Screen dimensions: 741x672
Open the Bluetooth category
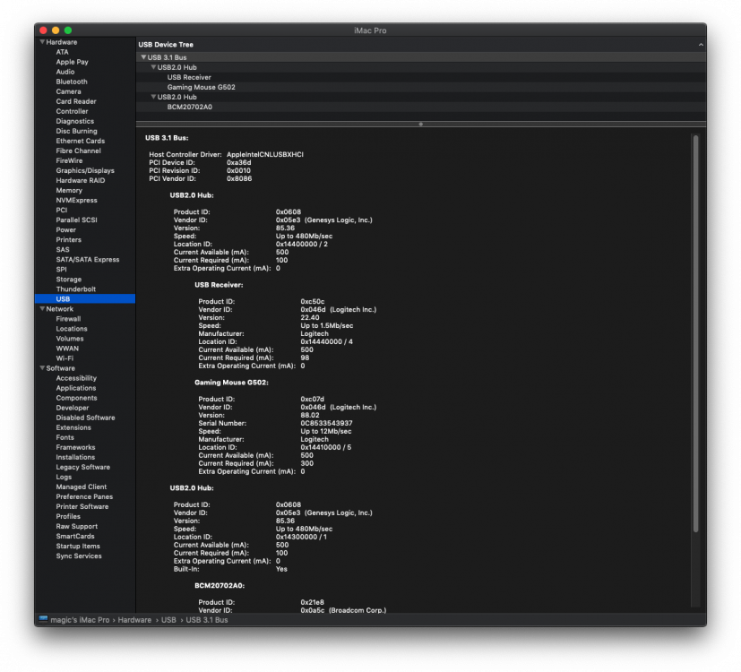pos(72,82)
